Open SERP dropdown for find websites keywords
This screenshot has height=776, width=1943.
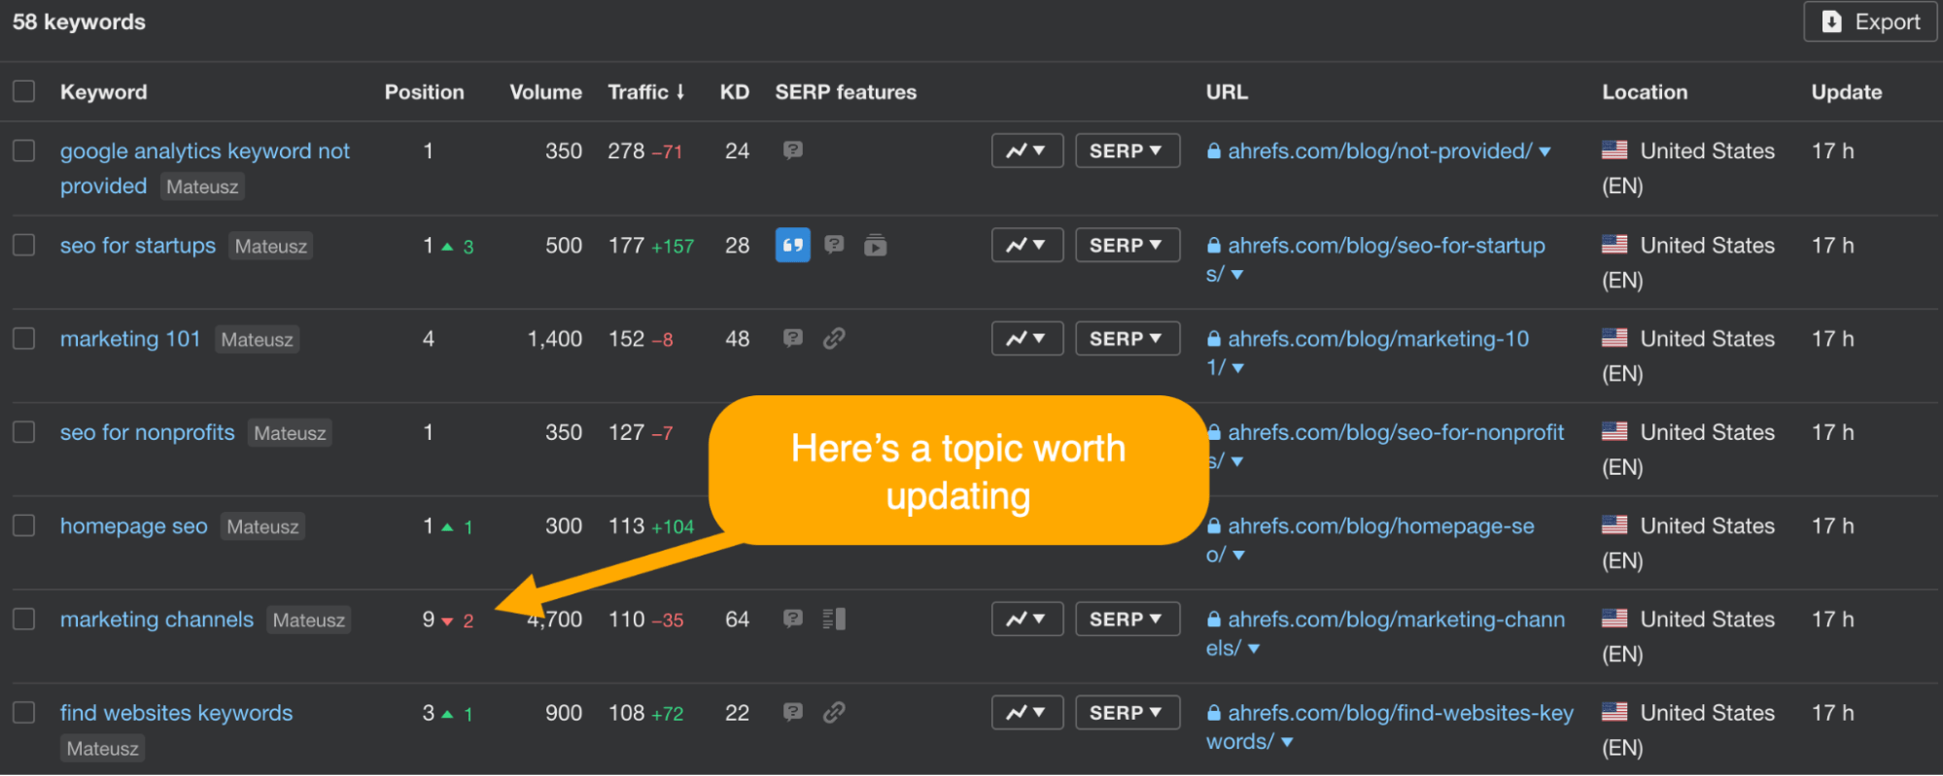[x=1127, y=713]
